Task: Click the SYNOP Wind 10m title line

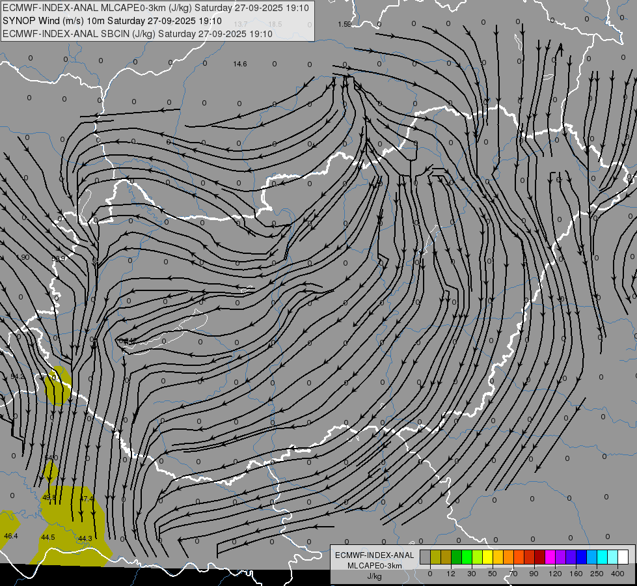Action: [x=112, y=21]
